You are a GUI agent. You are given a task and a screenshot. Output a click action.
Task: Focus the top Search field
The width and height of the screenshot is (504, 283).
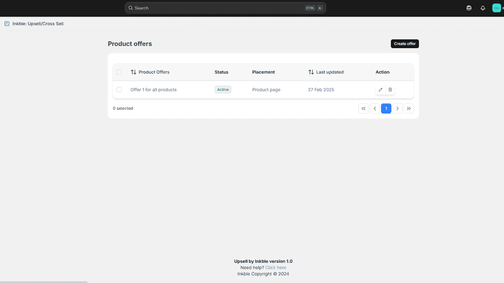pos(225,8)
